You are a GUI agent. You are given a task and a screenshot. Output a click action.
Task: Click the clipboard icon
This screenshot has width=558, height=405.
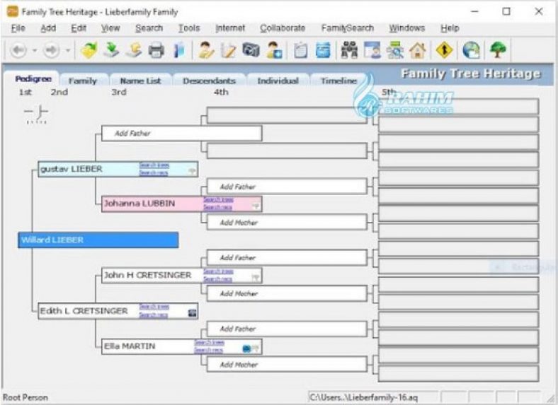click(x=300, y=50)
